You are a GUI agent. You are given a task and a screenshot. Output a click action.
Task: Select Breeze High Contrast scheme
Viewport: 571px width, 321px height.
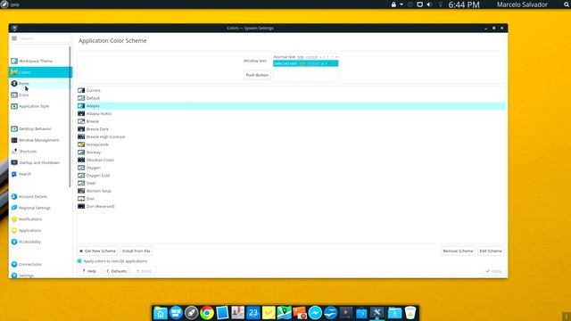click(x=292, y=136)
